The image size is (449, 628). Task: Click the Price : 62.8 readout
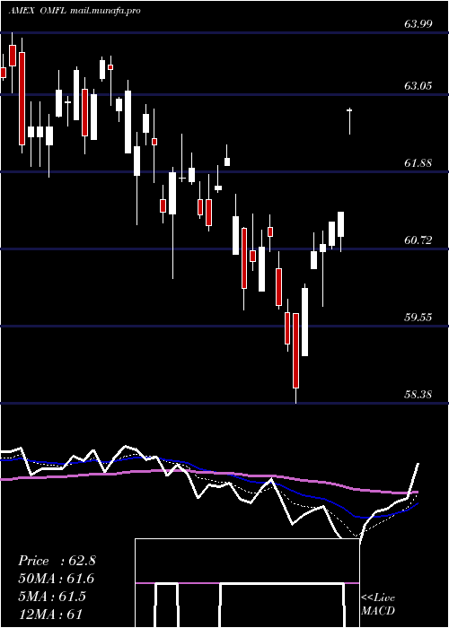tap(57, 561)
